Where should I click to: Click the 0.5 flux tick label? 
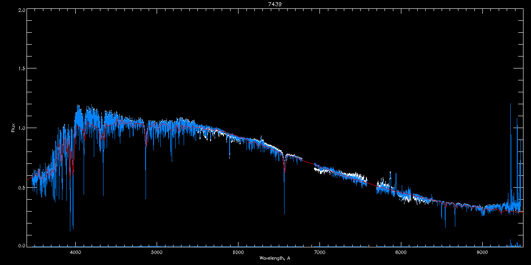pos(22,187)
